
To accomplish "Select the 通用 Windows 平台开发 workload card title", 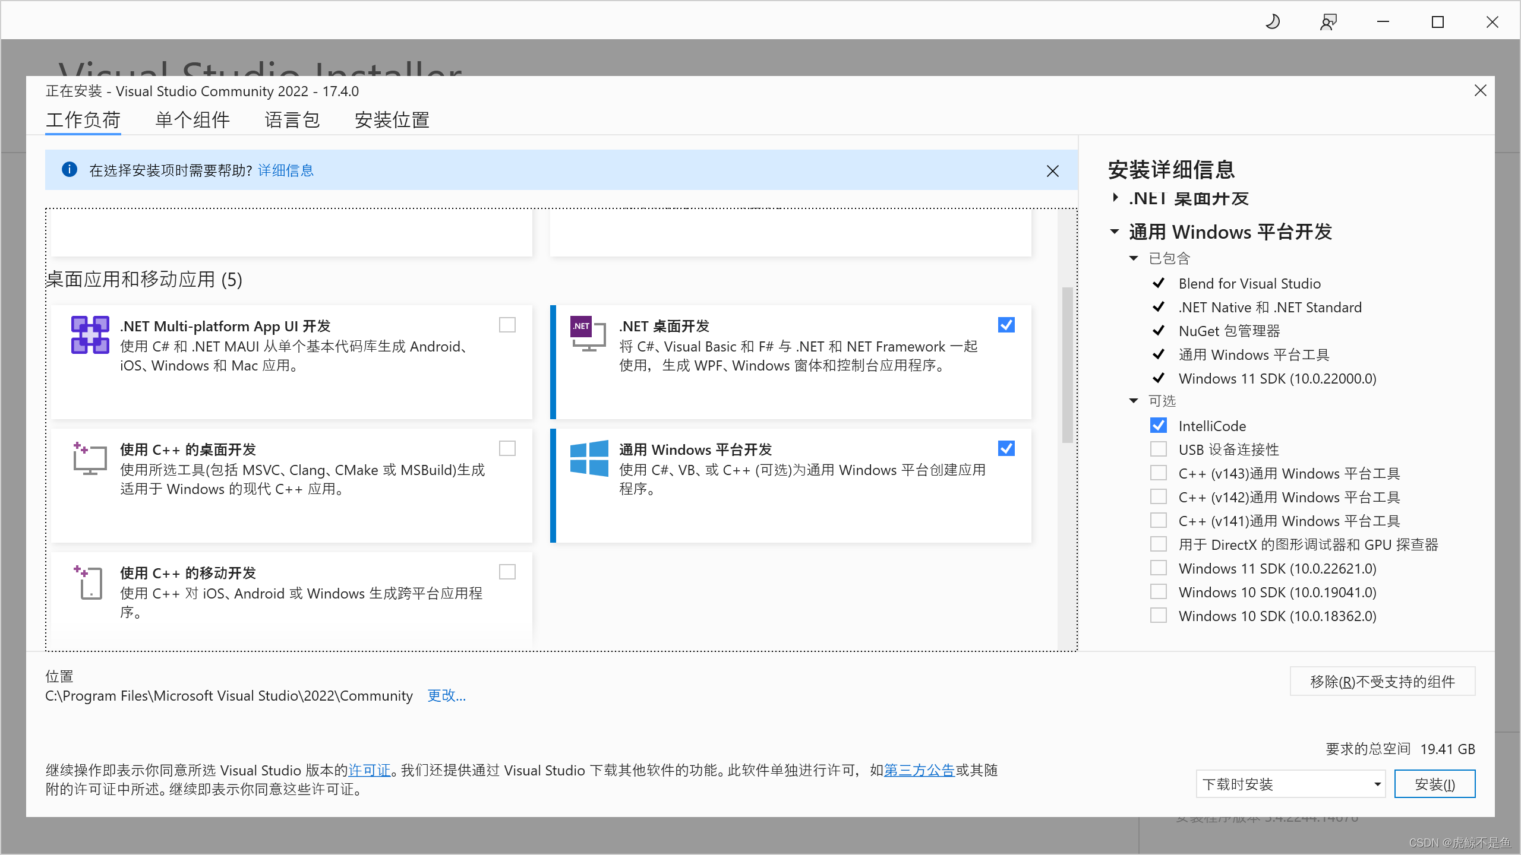I will tap(696, 449).
